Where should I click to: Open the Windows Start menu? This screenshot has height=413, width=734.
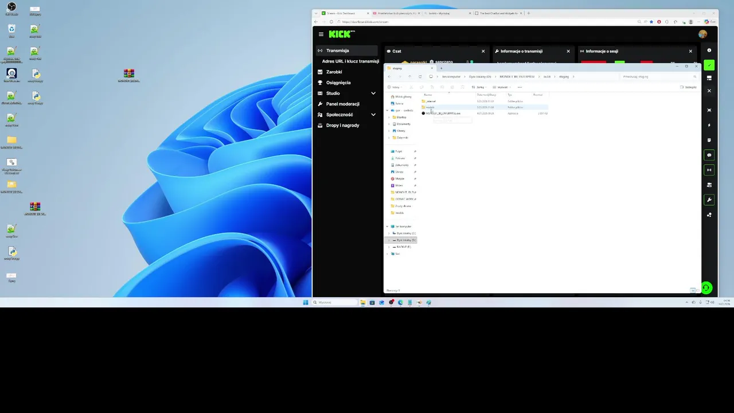click(x=306, y=302)
